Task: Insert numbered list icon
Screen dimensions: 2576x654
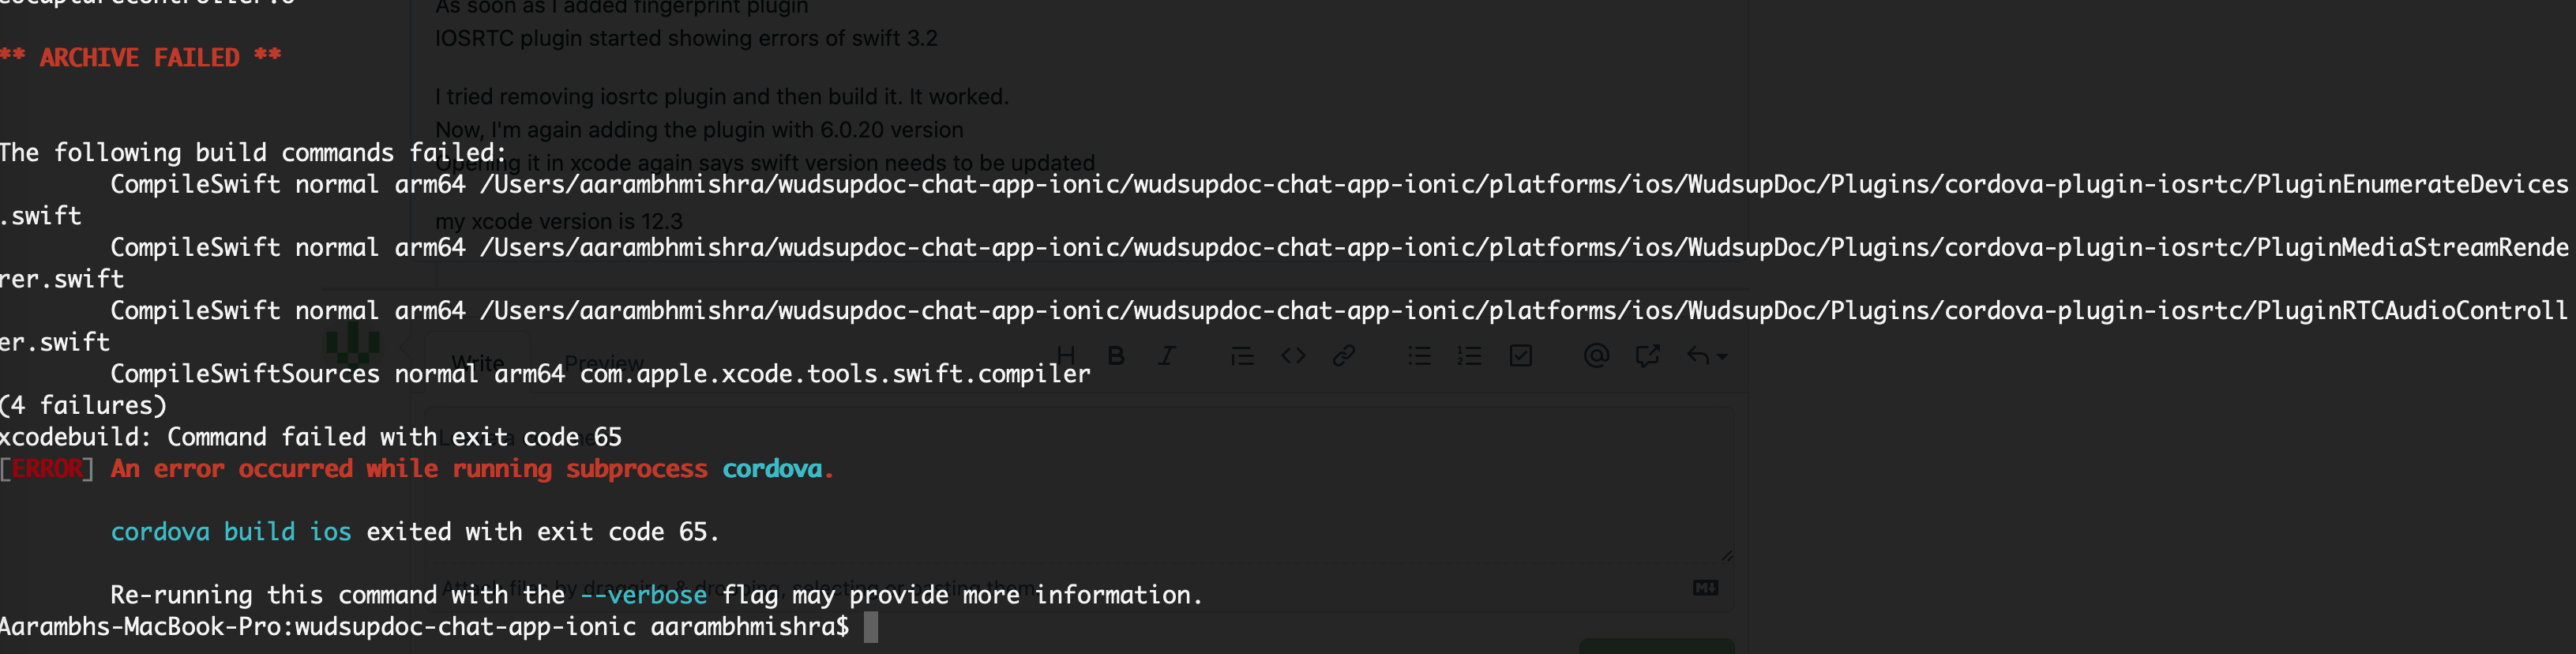Action: [x=1469, y=355]
